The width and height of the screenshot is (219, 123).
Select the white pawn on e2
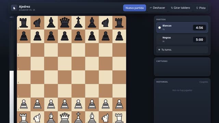click(x=78, y=104)
